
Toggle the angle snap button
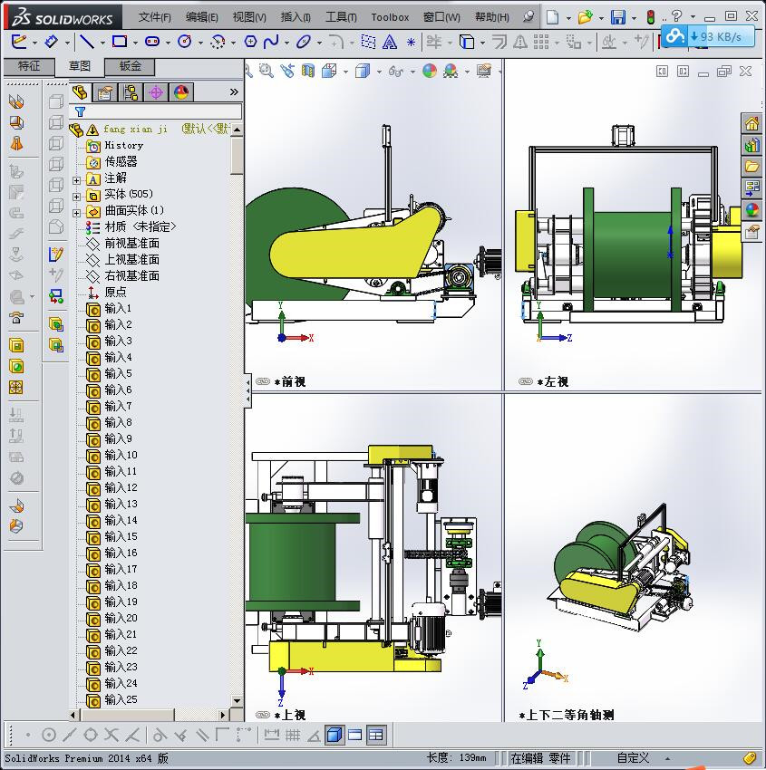(314, 736)
